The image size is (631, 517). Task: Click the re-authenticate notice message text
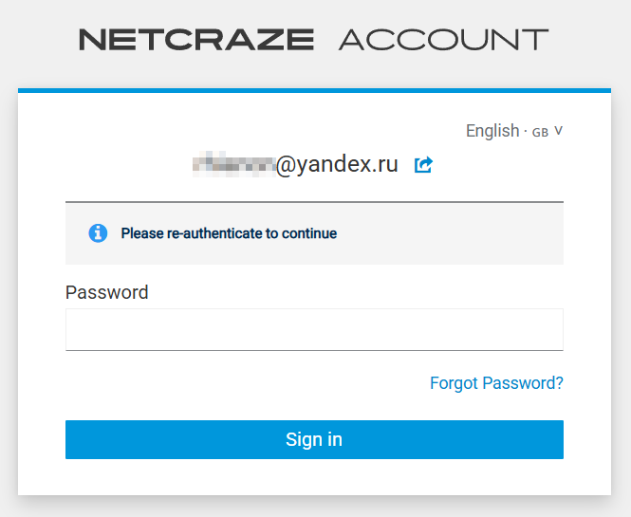229,233
